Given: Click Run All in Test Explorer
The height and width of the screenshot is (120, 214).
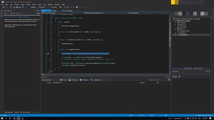Looking at the screenshot, I should [7, 17].
